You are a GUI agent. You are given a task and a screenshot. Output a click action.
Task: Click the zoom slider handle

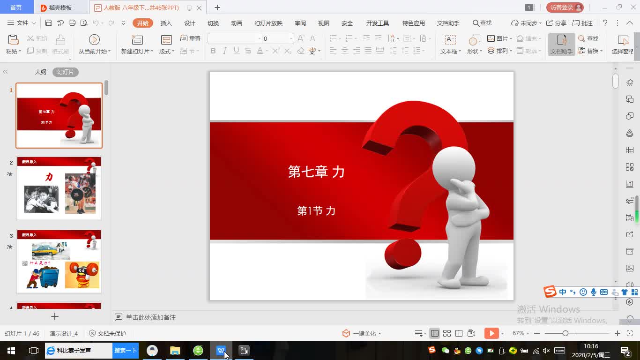565,333
